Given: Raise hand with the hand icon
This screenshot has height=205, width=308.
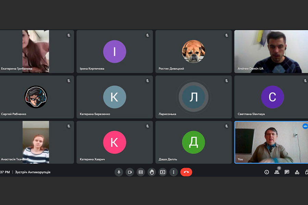Looking at the screenshot, I should (x=152, y=172).
